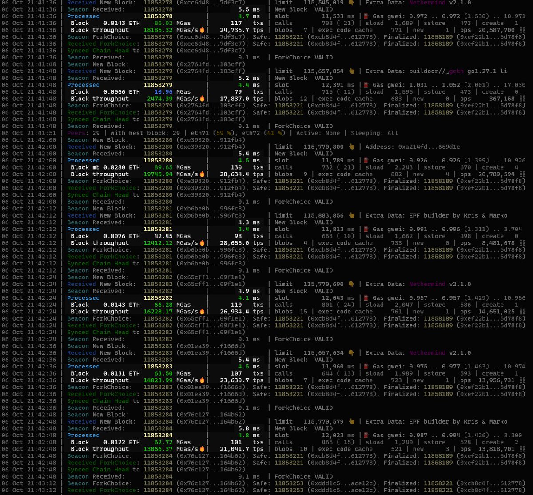The image size is (533, 495).
Task: Click the chain link icon after ops 20,587,700
Action: pyautogui.click(x=521, y=30)
